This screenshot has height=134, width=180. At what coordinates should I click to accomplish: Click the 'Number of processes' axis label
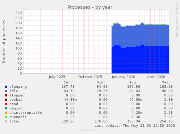pos(4,42)
